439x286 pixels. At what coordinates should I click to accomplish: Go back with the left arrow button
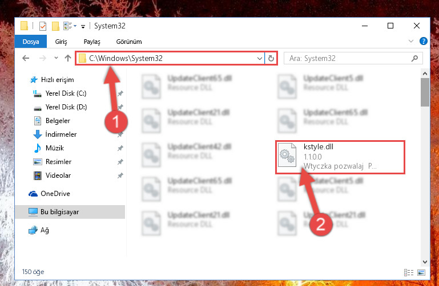pyautogui.click(x=26, y=58)
